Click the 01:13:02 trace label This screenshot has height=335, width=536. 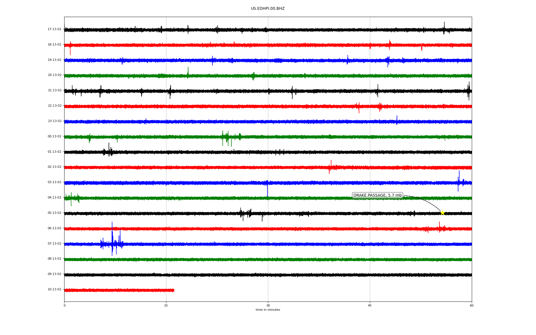point(54,152)
